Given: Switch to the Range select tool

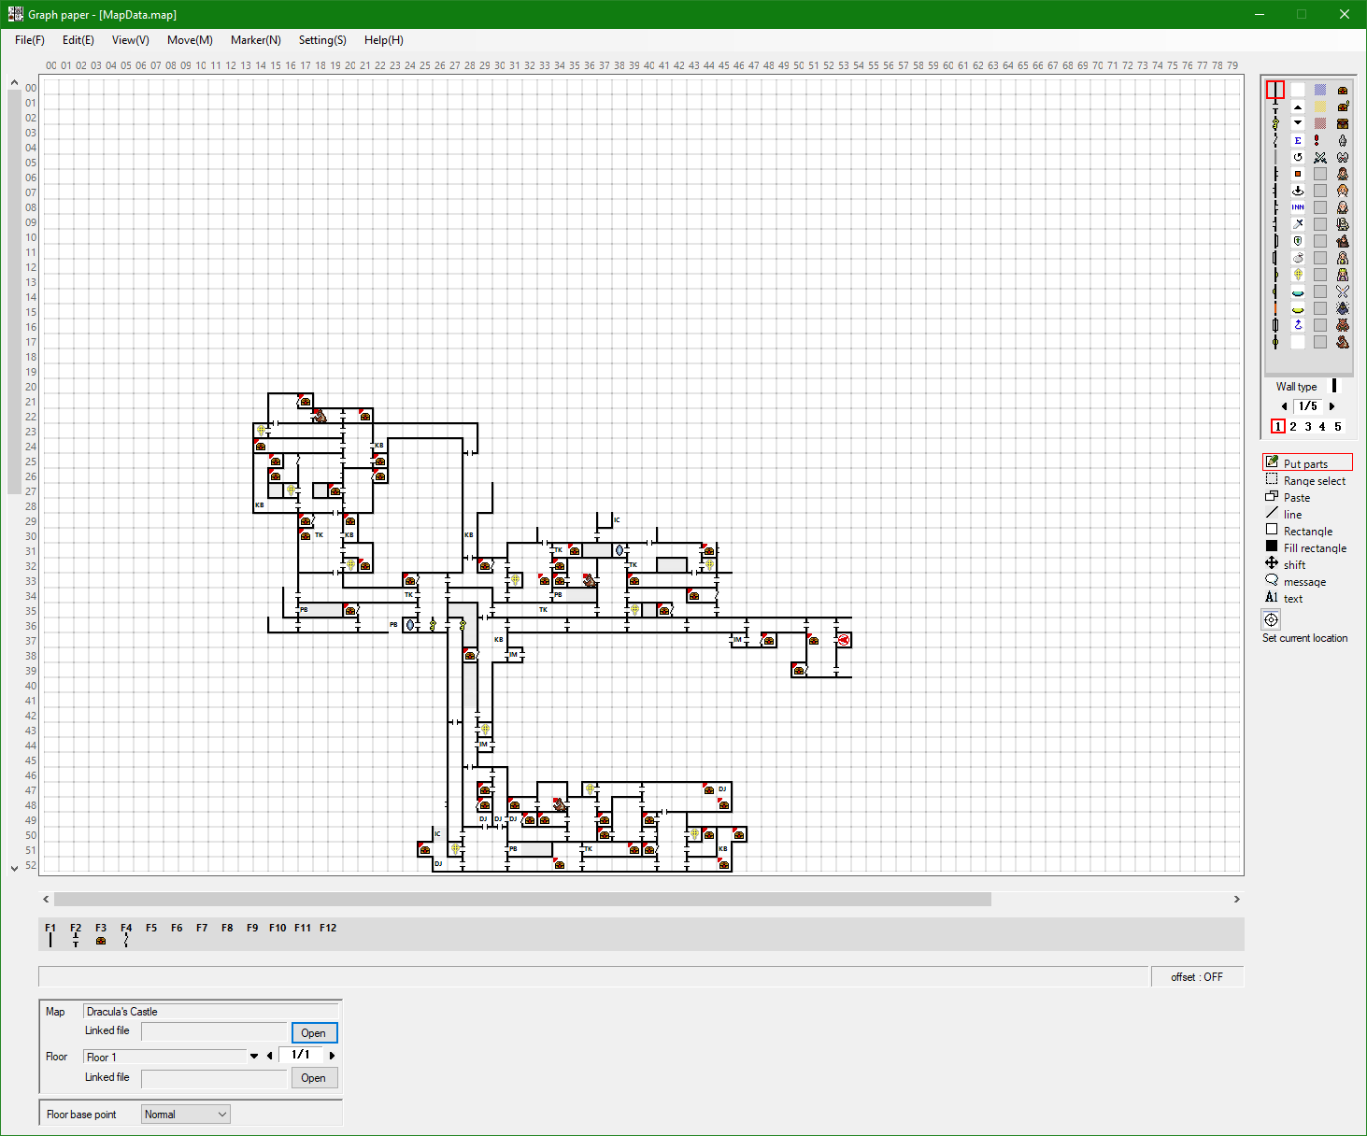Looking at the screenshot, I should coord(1307,480).
